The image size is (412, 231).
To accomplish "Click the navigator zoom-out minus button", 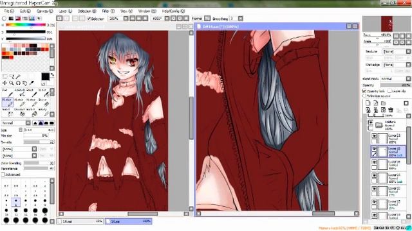I will [397, 36].
